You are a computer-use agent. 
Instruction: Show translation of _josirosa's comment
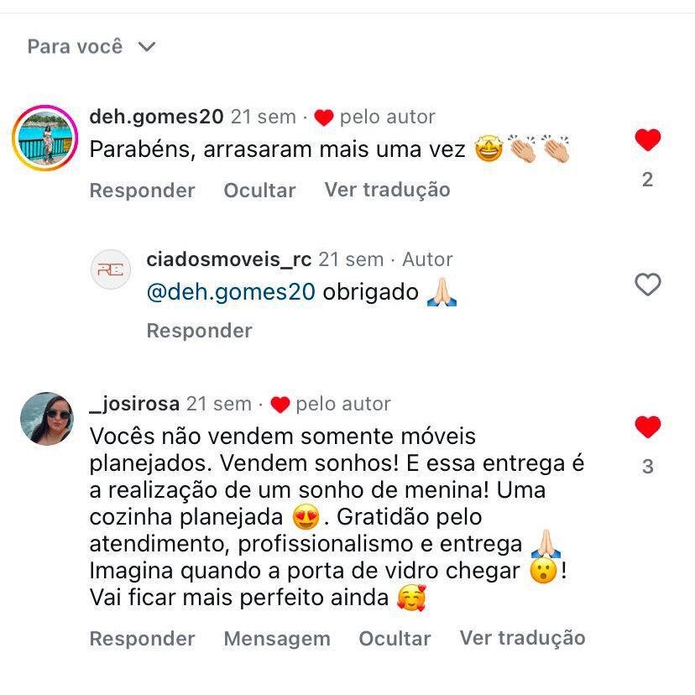coord(523,638)
